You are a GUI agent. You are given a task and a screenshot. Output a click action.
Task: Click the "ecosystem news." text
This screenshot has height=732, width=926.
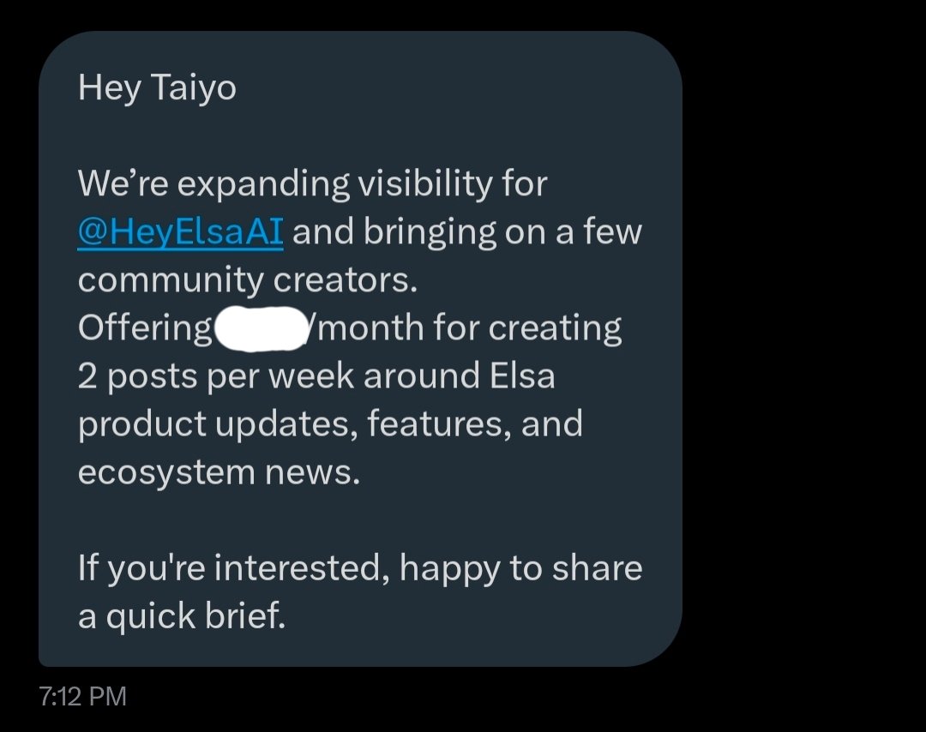tap(219, 472)
